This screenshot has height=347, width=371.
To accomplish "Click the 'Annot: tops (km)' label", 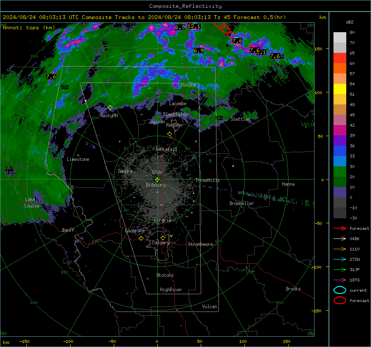I will pyautogui.click(x=29, y=28).
